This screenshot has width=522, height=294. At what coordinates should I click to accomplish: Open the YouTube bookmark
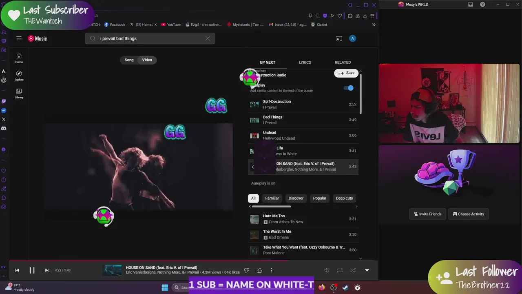[171, 24]
